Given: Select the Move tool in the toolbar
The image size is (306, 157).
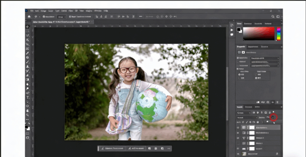Looking at the screenshot, I should [x=28, y=27].
